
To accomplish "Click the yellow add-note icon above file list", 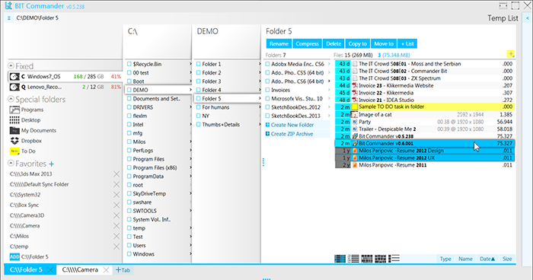I will tap(511, 54).
